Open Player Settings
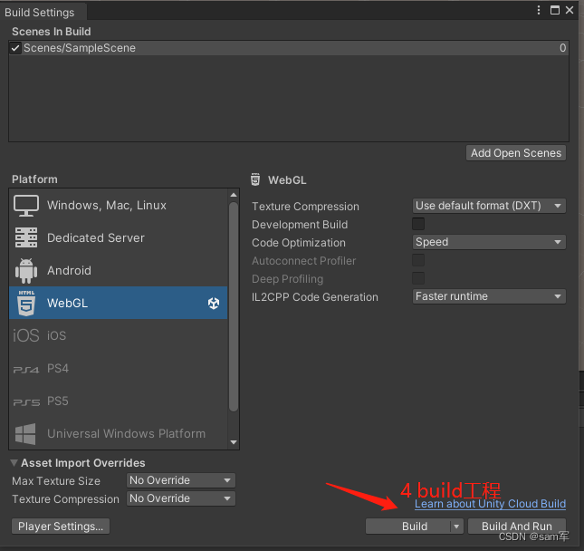 coord(61,527)
